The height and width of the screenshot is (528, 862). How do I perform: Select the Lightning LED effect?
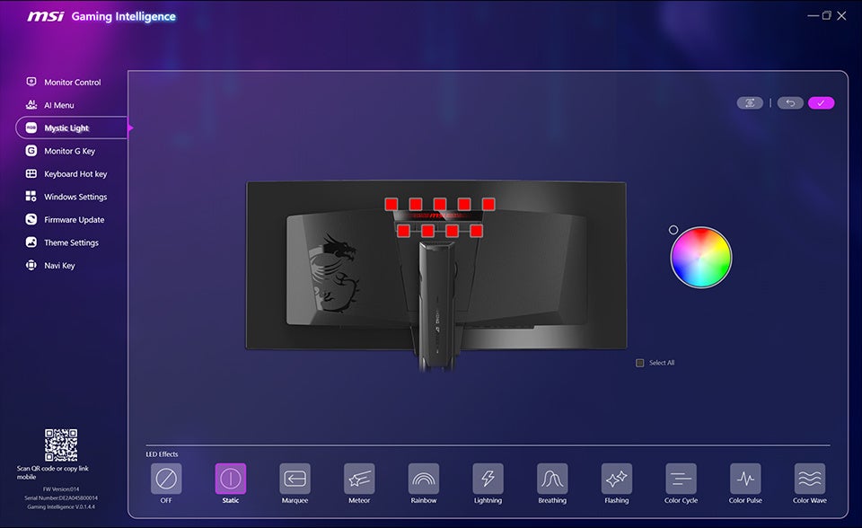click(x=488, y=478)
